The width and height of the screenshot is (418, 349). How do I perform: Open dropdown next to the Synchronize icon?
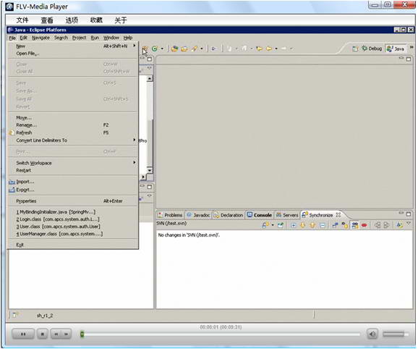pos(273,225)
